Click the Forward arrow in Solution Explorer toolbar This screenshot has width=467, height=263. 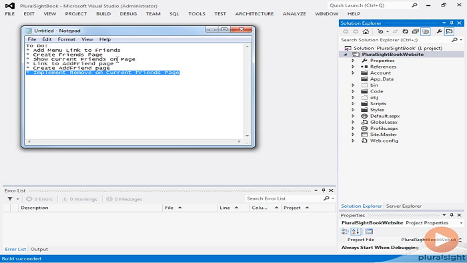[356, 31]
